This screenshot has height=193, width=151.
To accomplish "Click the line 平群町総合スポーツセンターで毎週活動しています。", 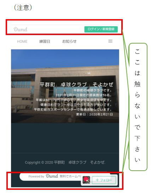I will click(x=73, y=109).
